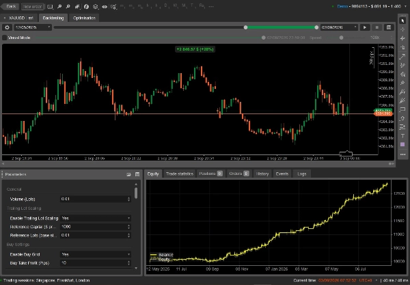Select the T text drawing tool
The image size is (410, 285).
pyautogui.click(x=402, y=136)
